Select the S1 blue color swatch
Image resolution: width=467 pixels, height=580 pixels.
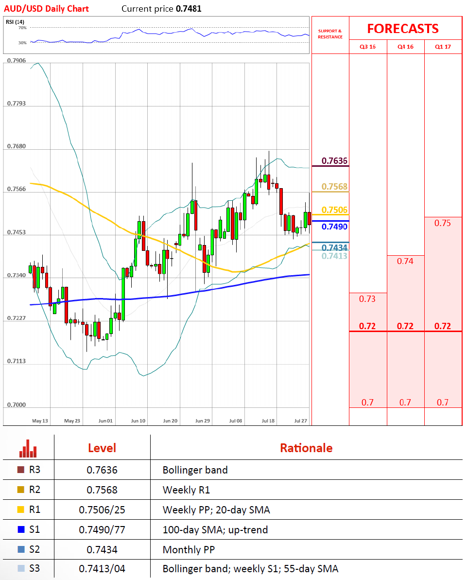(x=21, y=530)
